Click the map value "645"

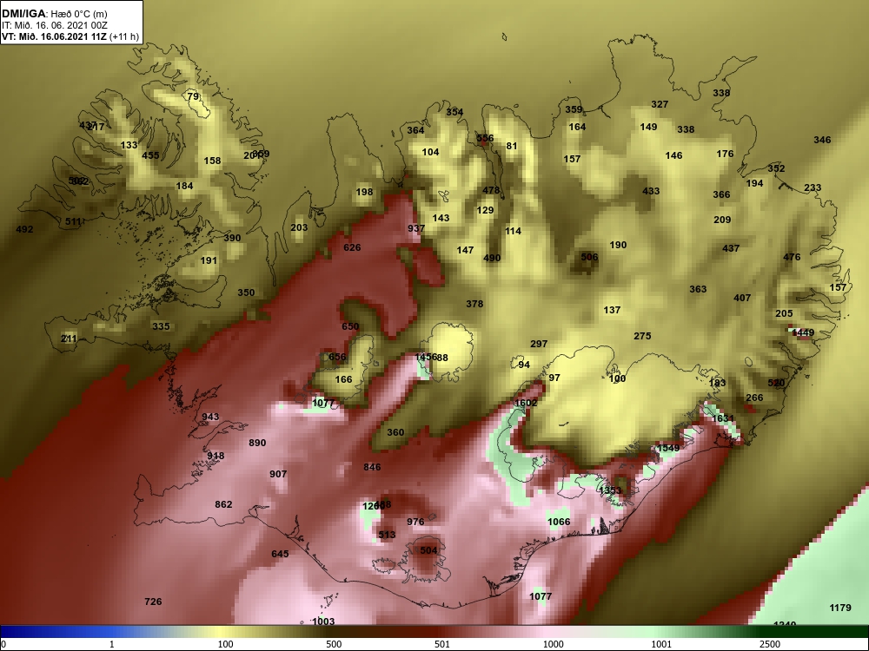pos(280,554)
